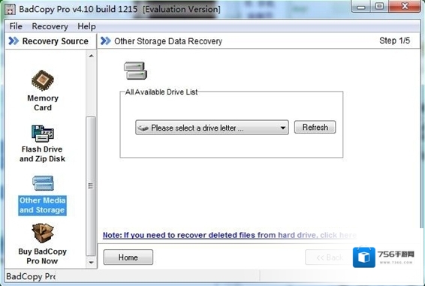
Task: Click the BadCopy Pro title bar app icon
Action: click(10, 10)
